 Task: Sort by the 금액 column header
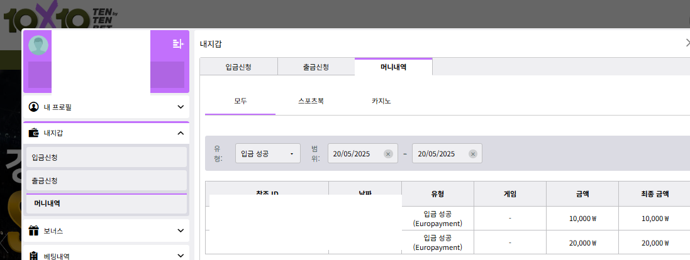click(582, 194)
